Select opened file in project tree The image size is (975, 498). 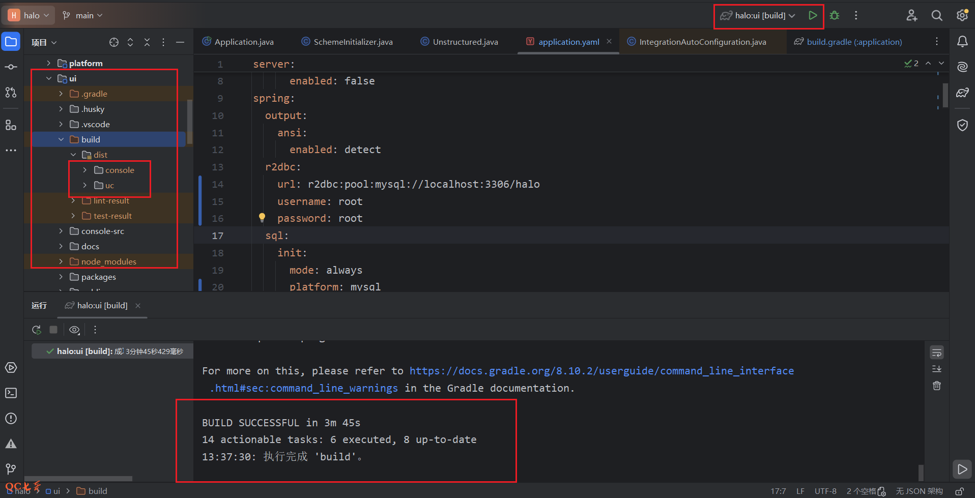pyautogui.click(x=114, y=42)
